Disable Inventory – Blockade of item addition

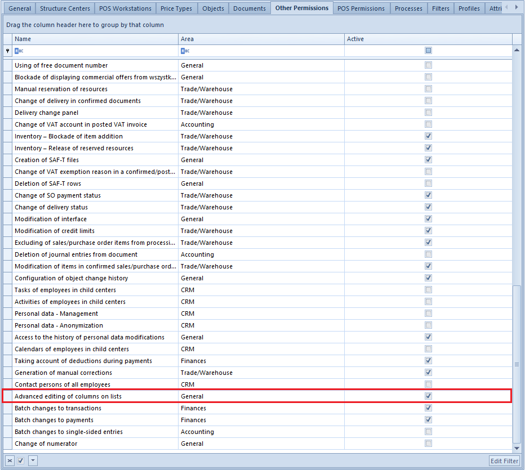click(428, 136)
